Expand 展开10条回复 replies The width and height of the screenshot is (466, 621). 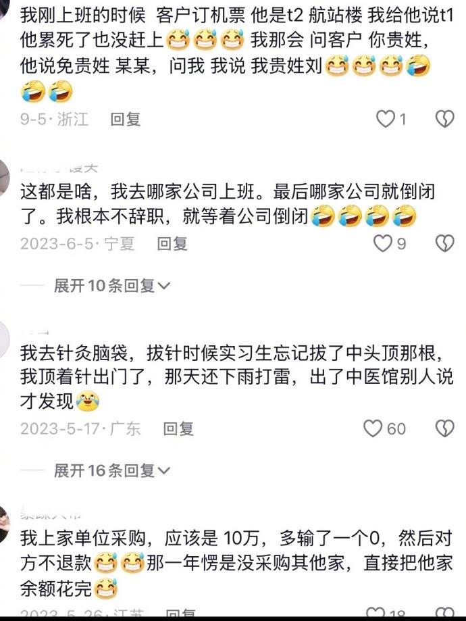pyautogui.click(x=112, y=286)
